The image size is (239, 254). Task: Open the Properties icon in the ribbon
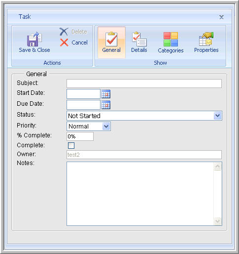pyautogui.click(x=206, y=39)
